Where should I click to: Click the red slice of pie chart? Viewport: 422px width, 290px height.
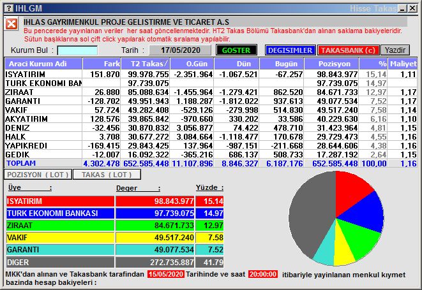point(349,192)
